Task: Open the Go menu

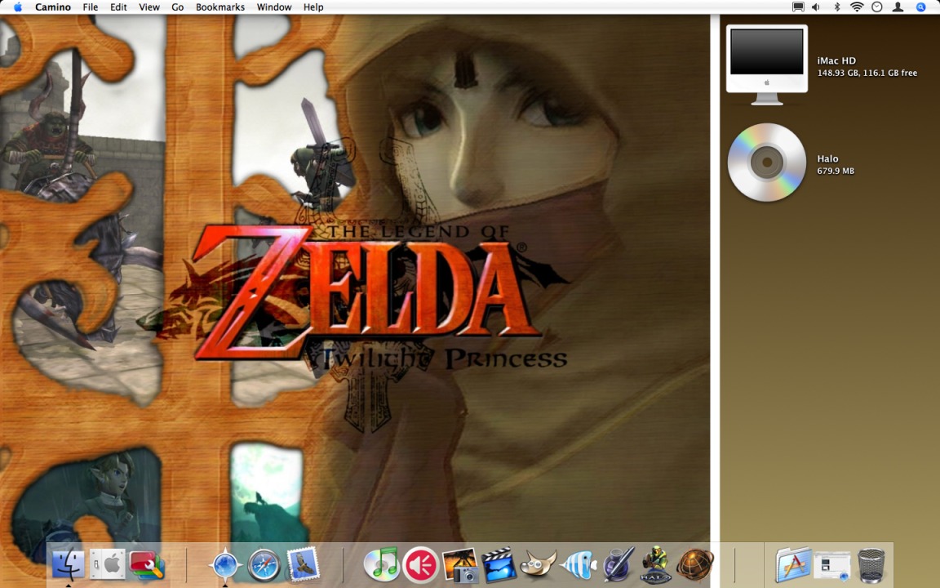Action: 177,7
